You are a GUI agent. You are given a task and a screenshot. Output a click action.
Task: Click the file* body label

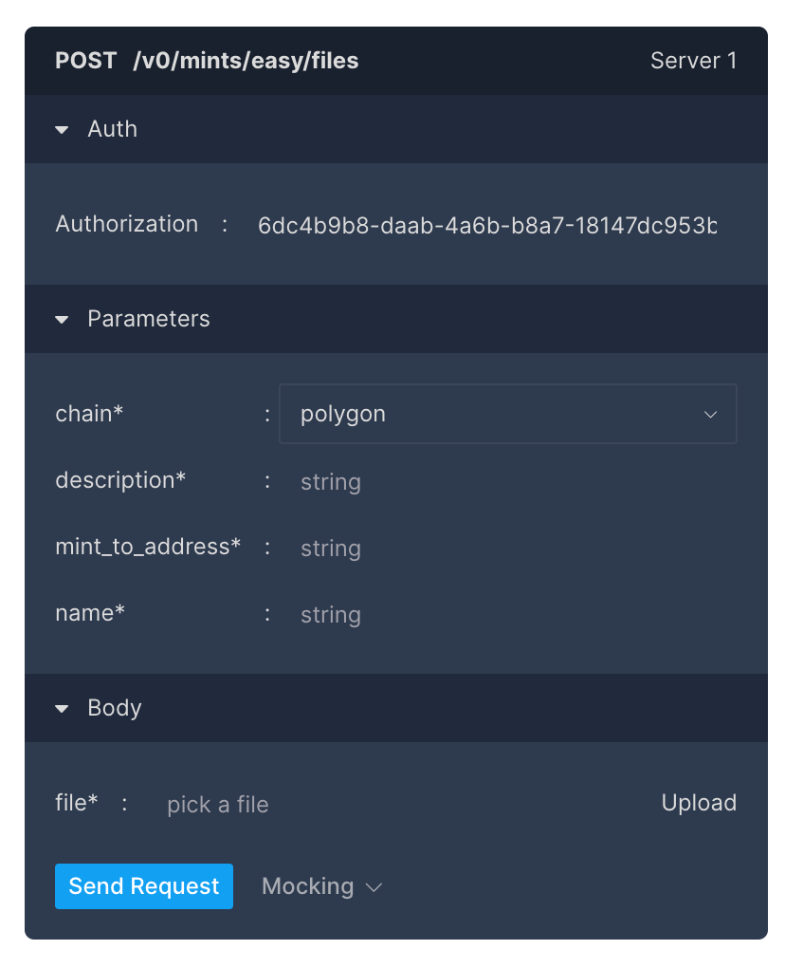click(x=77, y=803)
